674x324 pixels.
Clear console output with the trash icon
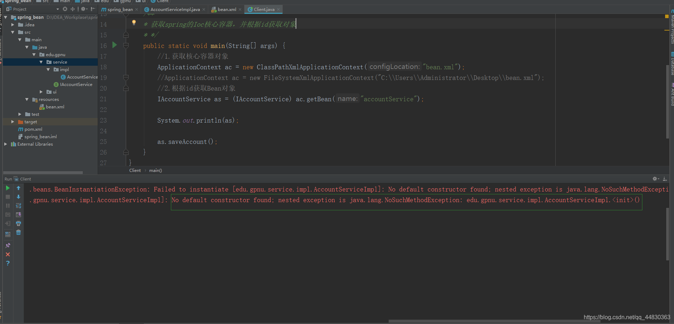[18, 232]
